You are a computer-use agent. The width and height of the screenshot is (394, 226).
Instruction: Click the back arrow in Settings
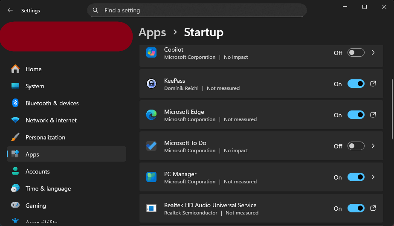10,10
